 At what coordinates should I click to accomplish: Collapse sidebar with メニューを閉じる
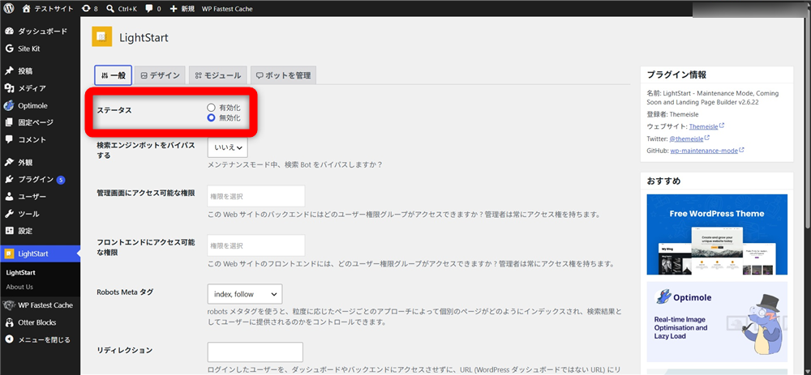tap(40, 340)
